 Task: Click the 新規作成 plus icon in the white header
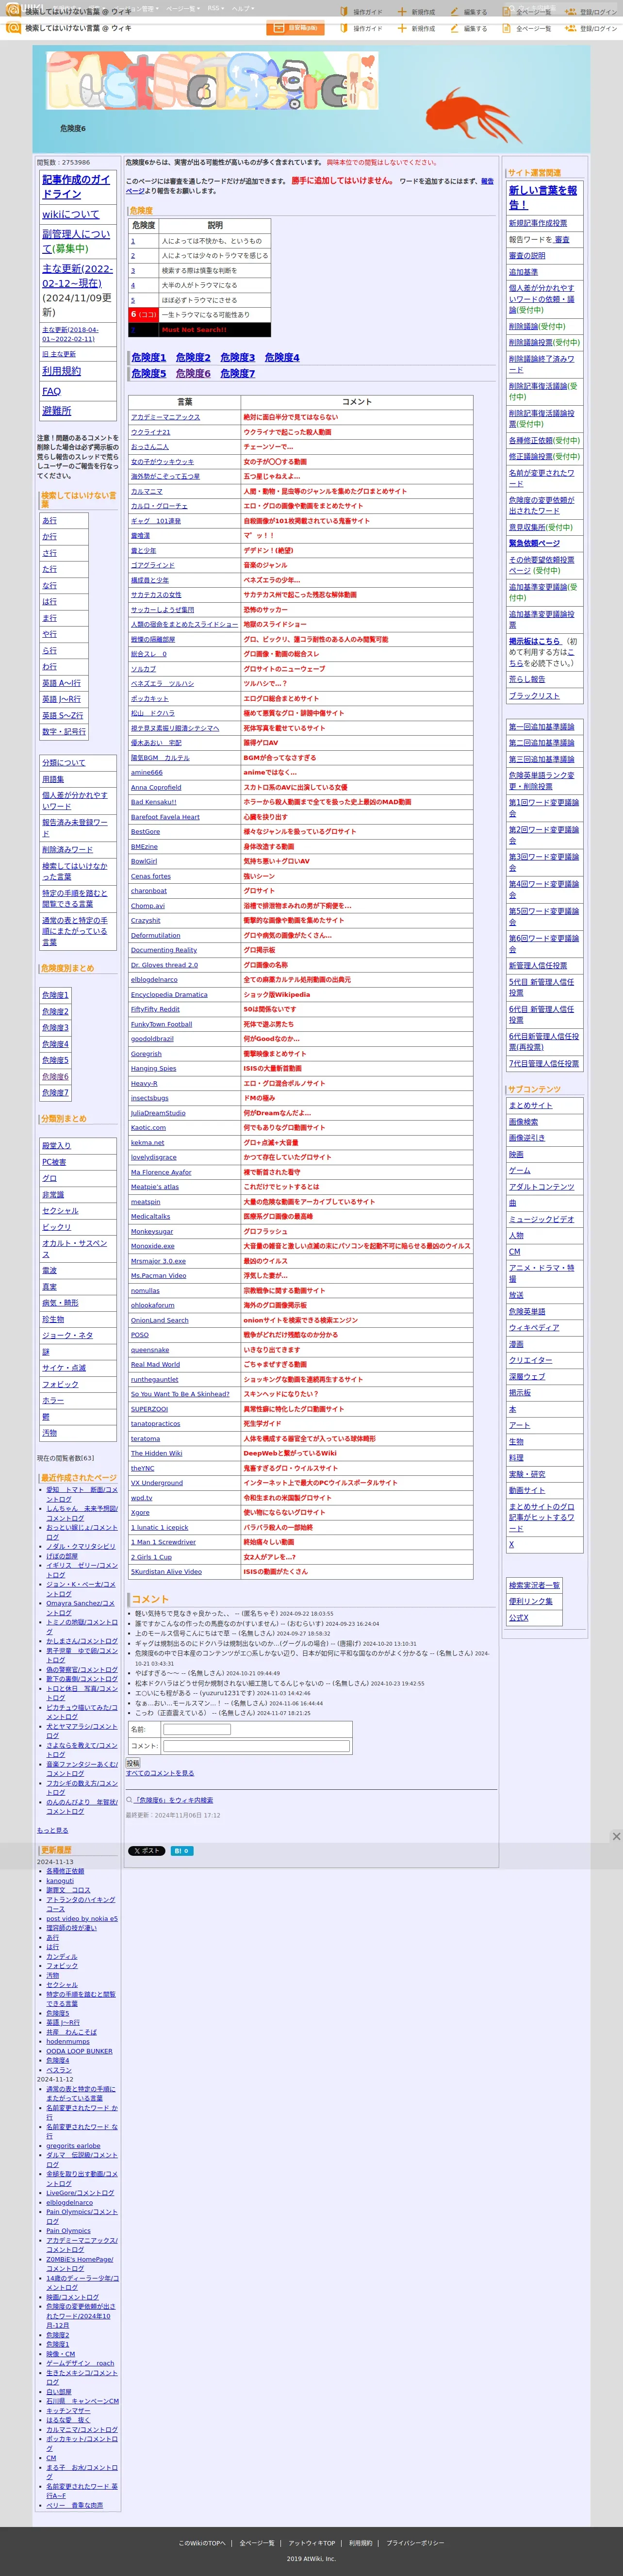point(402,28)
